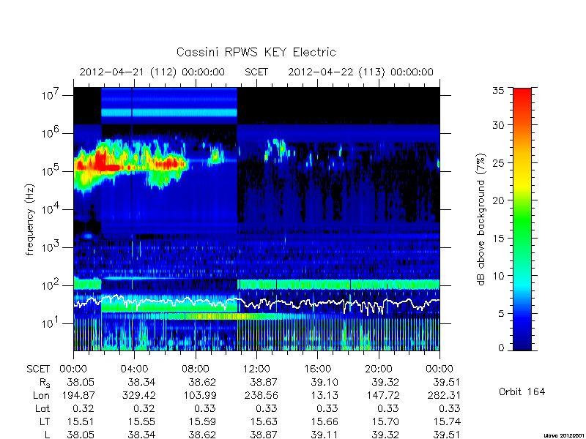Click the "frequency (Hz)" vertical axis label

pos(30,219)
